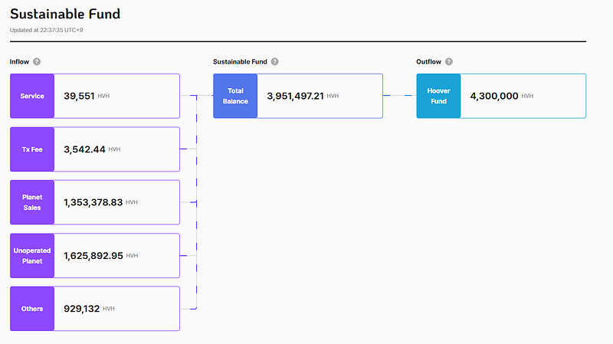Open the Hoover Fund label block
Screen dimensions: 613x344
pyautogui.click(x=438, y=96)
